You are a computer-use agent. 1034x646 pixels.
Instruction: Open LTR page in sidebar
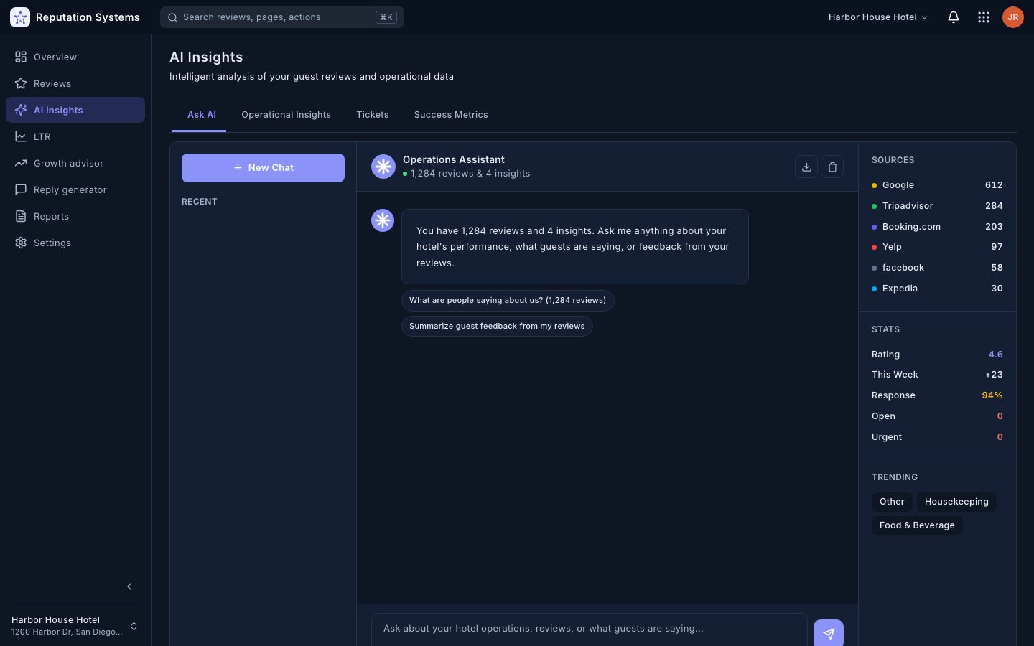coord(75,136)
